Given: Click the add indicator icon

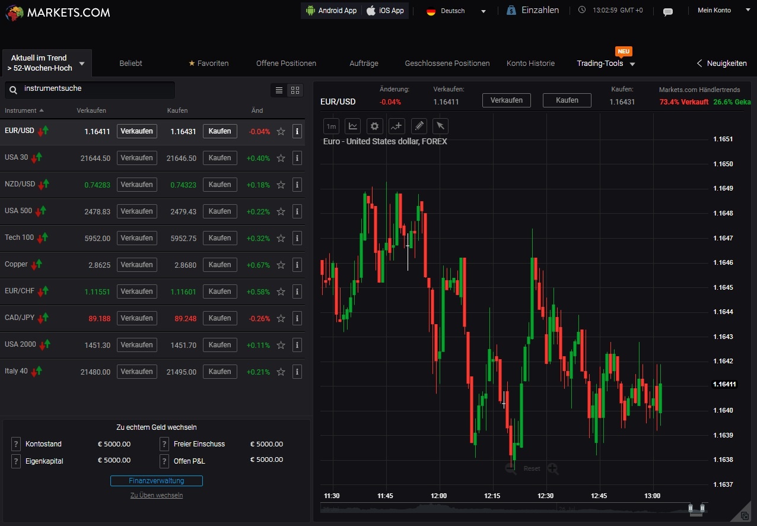Looking at the screenshot, I should coord(396,126).
